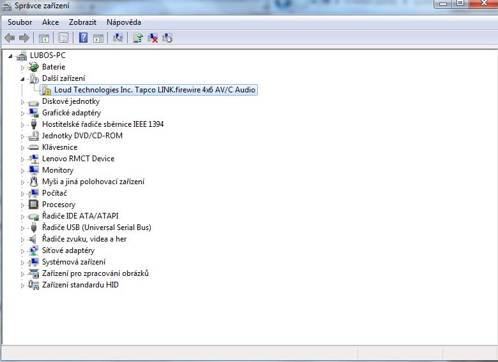Expand the Baterie category
Screen dimensions: 498x362
23,67
